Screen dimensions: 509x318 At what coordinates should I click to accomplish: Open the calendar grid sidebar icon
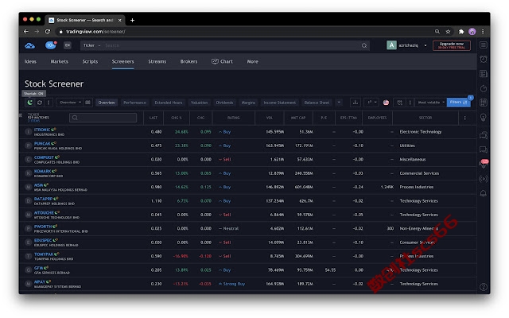(484, 103)
